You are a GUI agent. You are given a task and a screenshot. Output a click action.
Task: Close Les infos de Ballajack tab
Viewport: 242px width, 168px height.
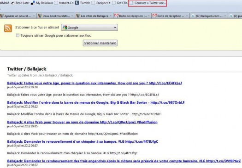coord(111,16)
